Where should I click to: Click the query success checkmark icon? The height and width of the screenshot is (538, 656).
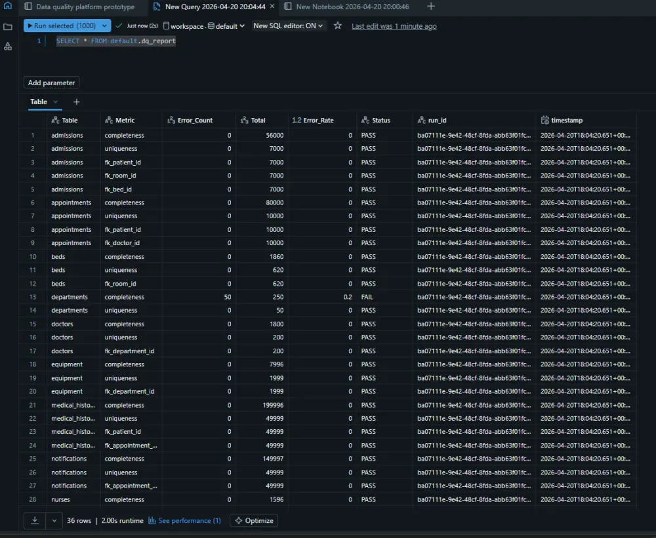119,26
